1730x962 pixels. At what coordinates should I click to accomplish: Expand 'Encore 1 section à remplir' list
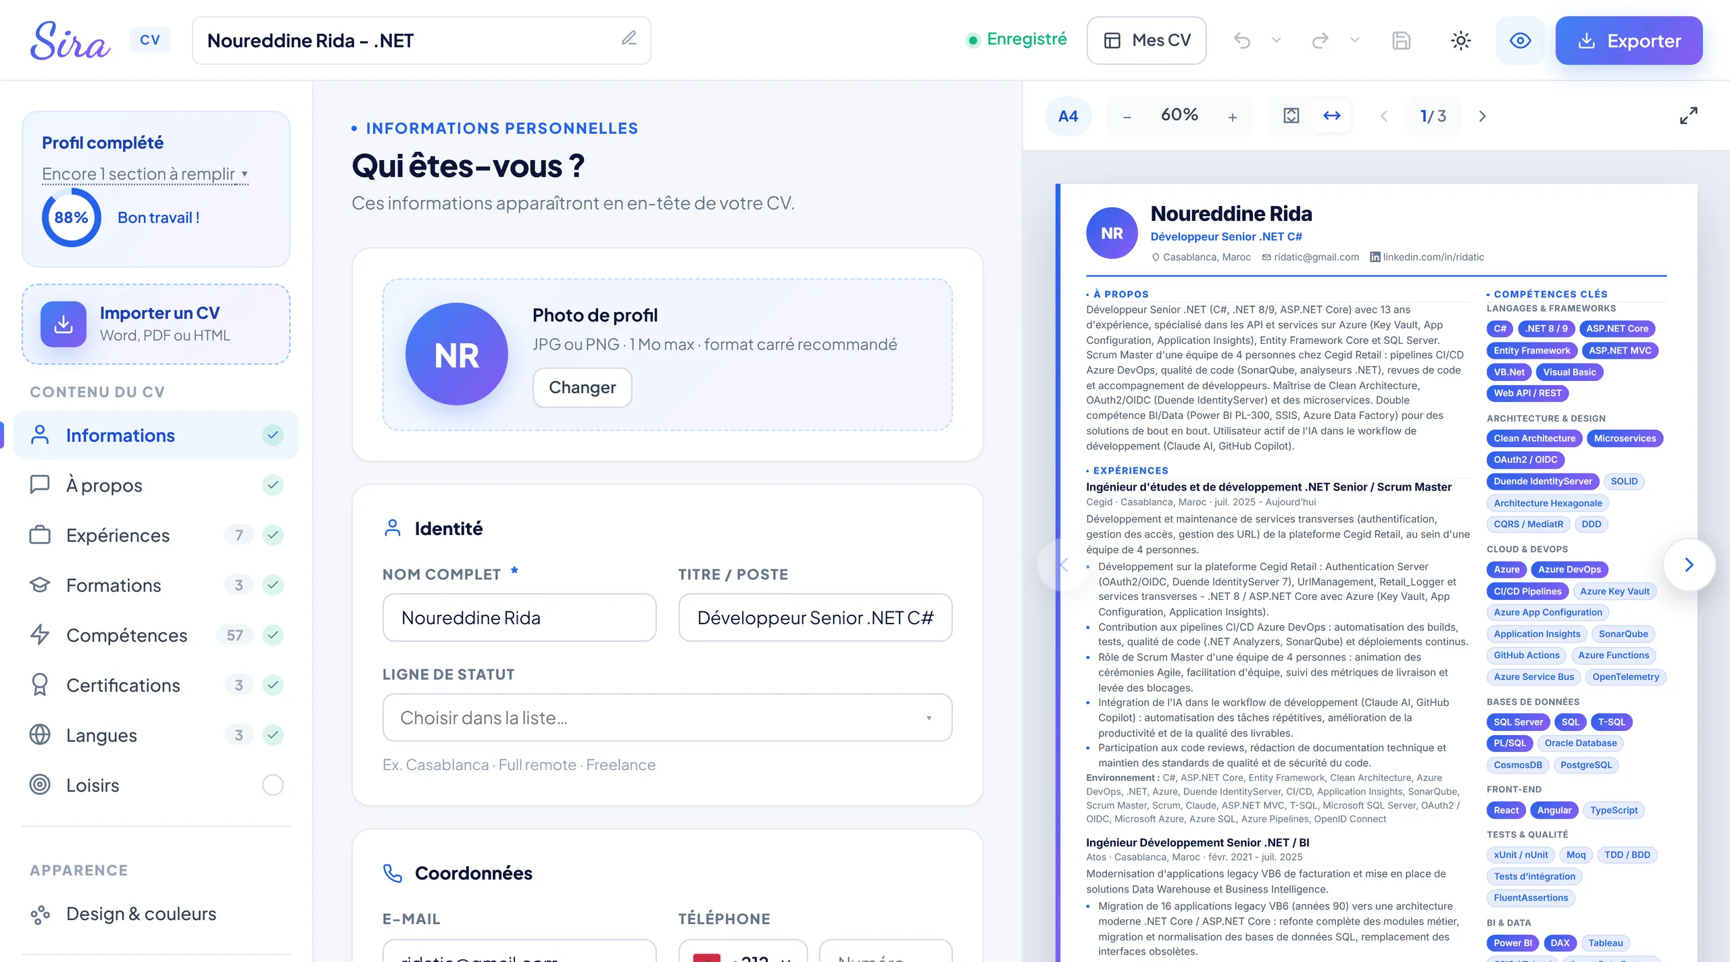145,174
